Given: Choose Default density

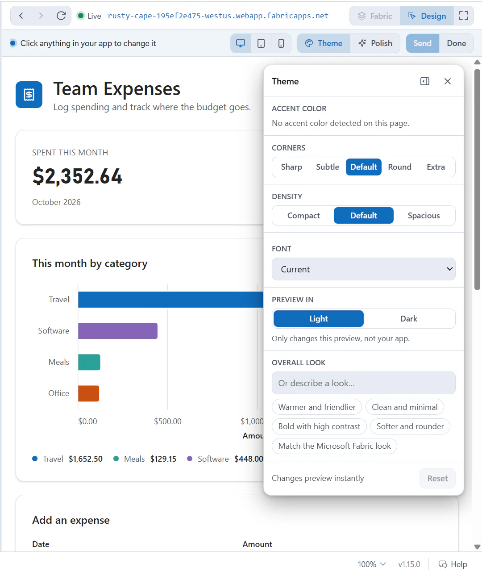Looking at the screenshot, I should point(364,216).
